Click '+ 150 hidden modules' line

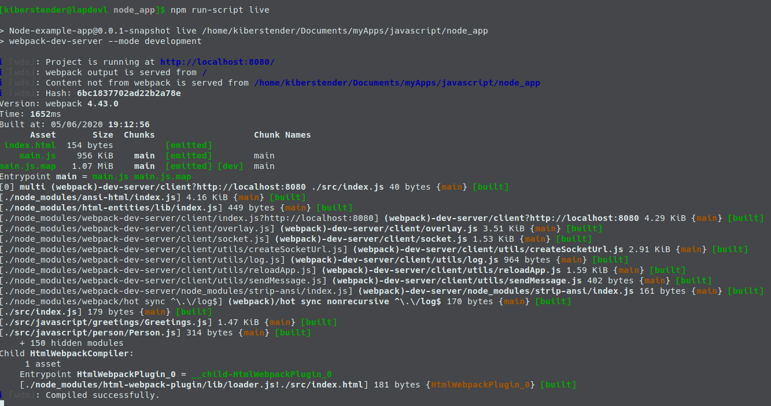tap(71, 343)
